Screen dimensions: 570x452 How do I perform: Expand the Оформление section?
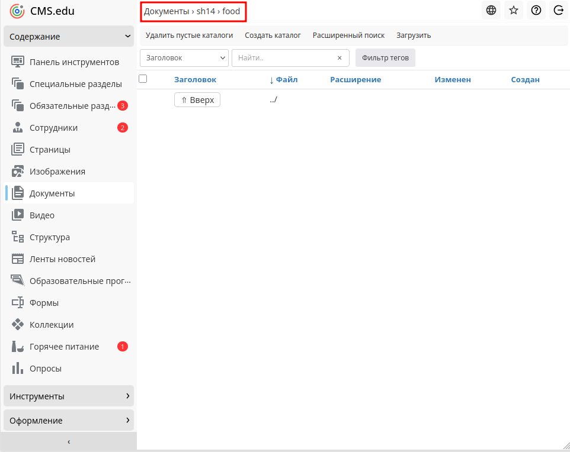(68, 421)
